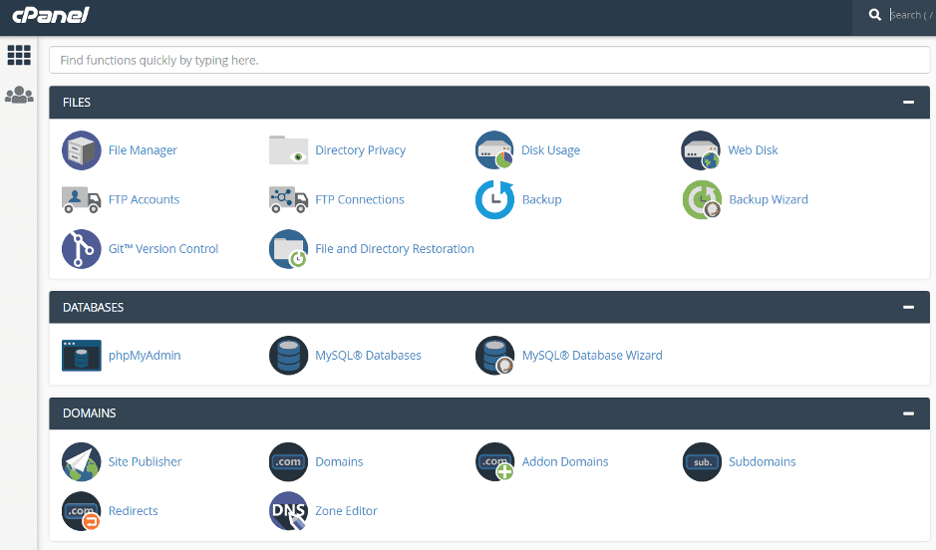Click the DNS Zone Editor icon
Image resolution: width=936 pixels, height=550 pixels.
(288, 511)
